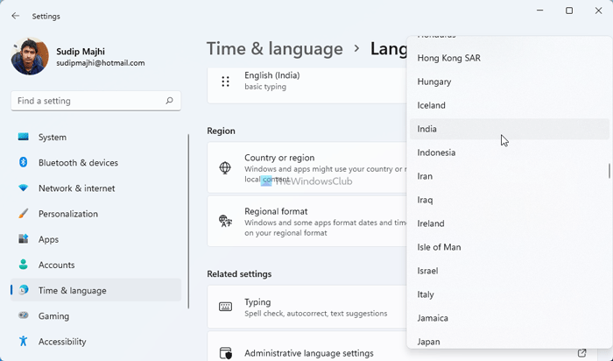Select Hong Kong SAR option
This screenshot has height=361, width=613.
448,58
